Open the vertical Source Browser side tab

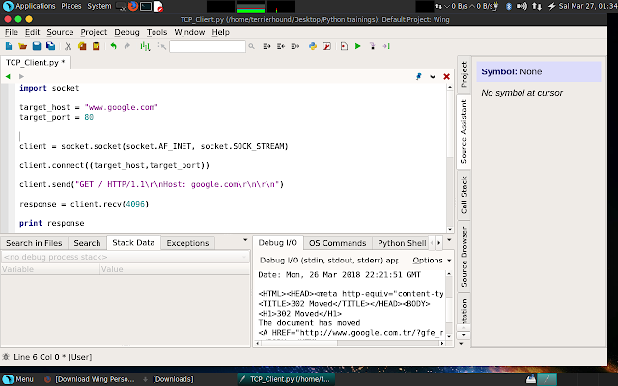click(463, 257)
